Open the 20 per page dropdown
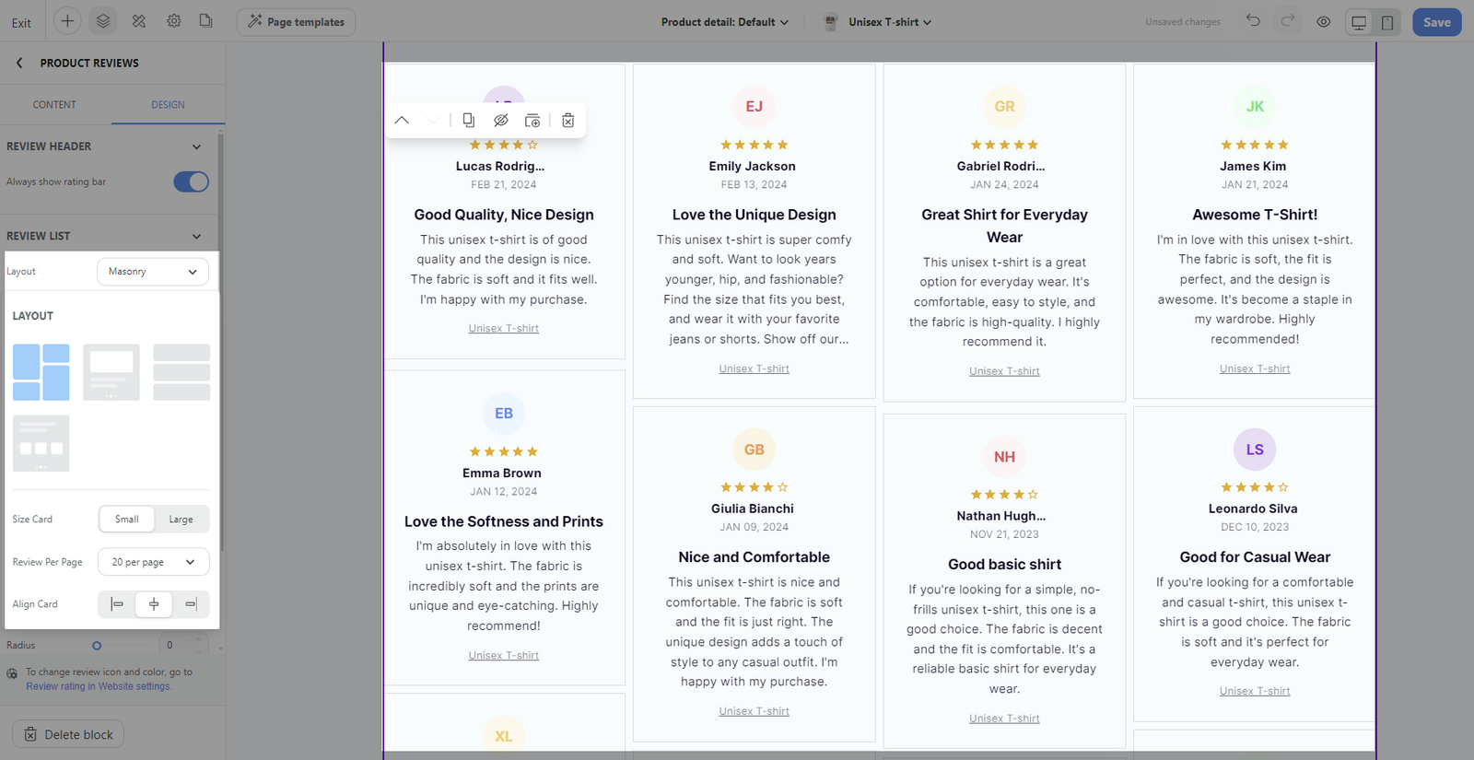Screen dimensions: 1474x760 [x=153, y=562]
